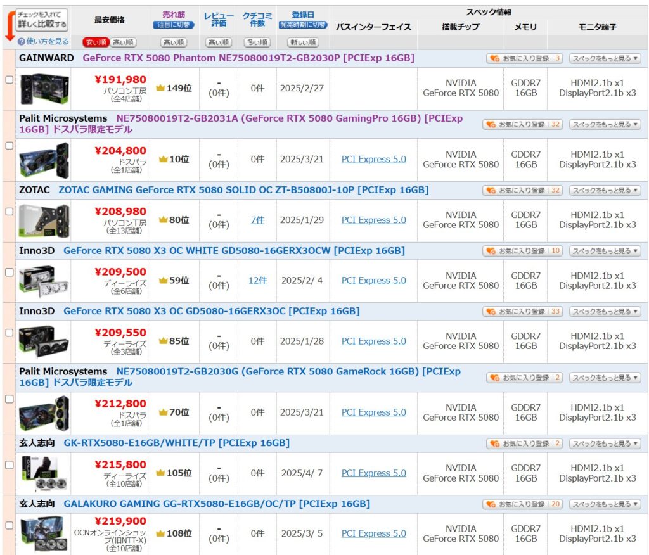
Task: Switch ranking to 注目に切替
Action: (x=174, y=25)
